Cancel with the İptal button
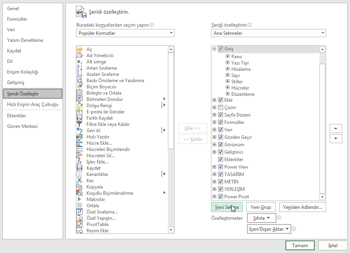This screenshot has height=253, width=350. 333,246
